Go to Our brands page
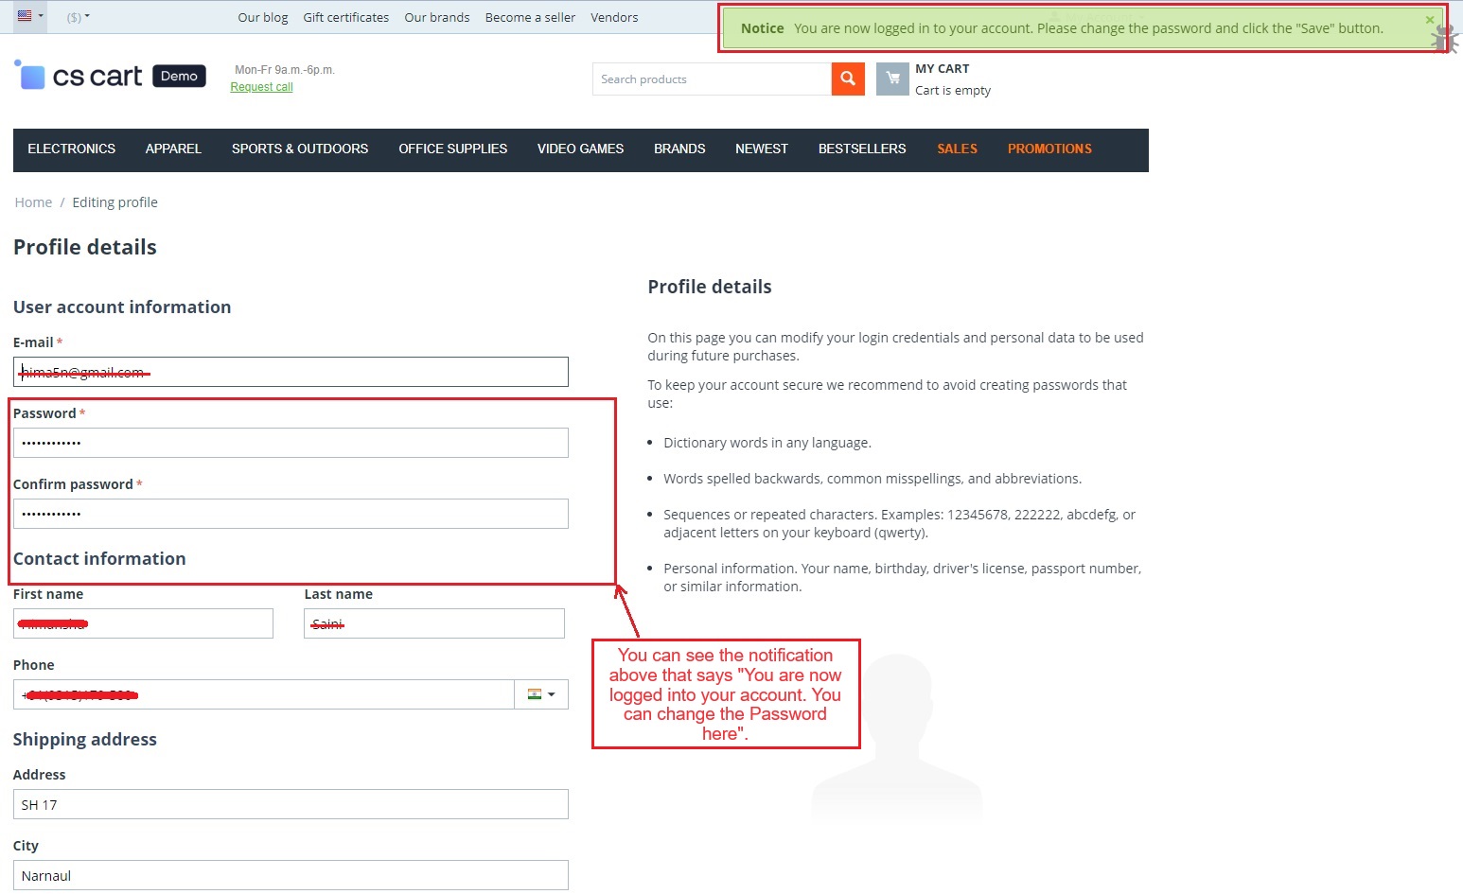This screenshot has height=894, width=1463. (x=437, y=17)
